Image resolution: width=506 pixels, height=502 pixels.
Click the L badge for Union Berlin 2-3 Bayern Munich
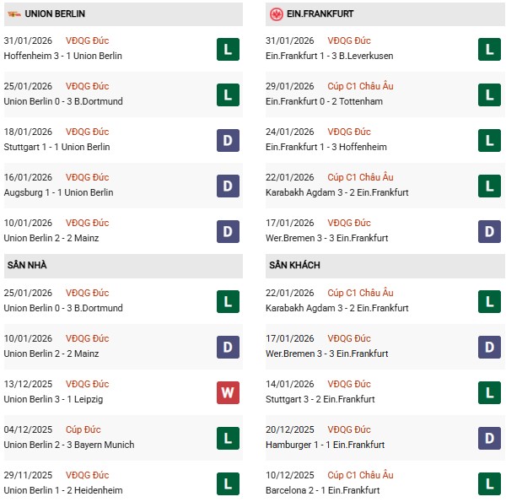[x=227, y=438]
